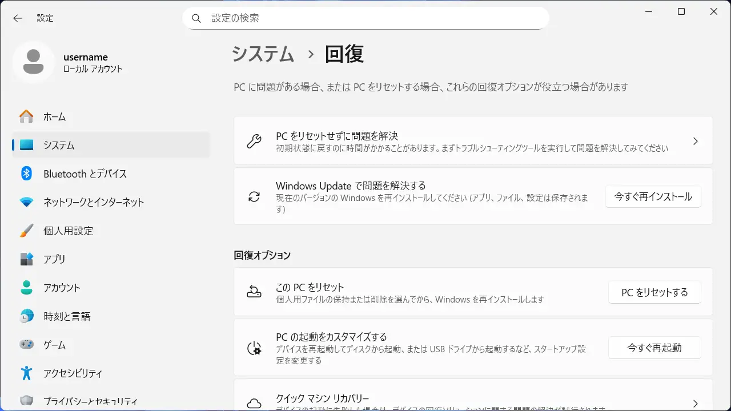The image size is (731, 411).
Task: Click the PC をリセットする button
Action: click(x=654, y=292)
